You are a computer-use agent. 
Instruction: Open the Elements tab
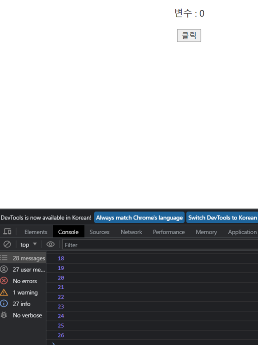(36, 232)
